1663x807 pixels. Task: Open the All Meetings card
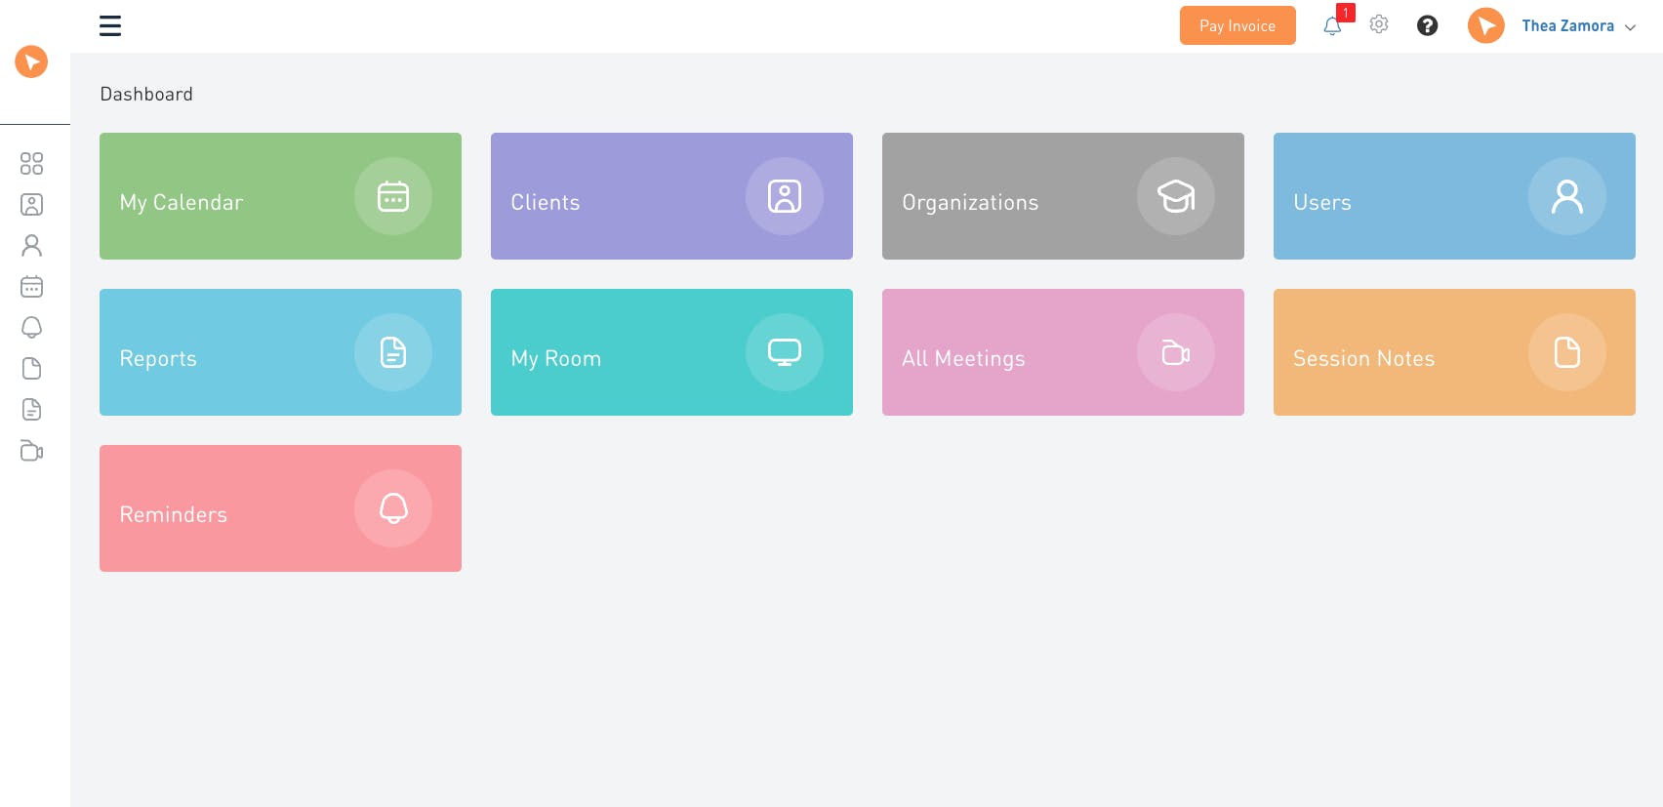coord(1063,352)
